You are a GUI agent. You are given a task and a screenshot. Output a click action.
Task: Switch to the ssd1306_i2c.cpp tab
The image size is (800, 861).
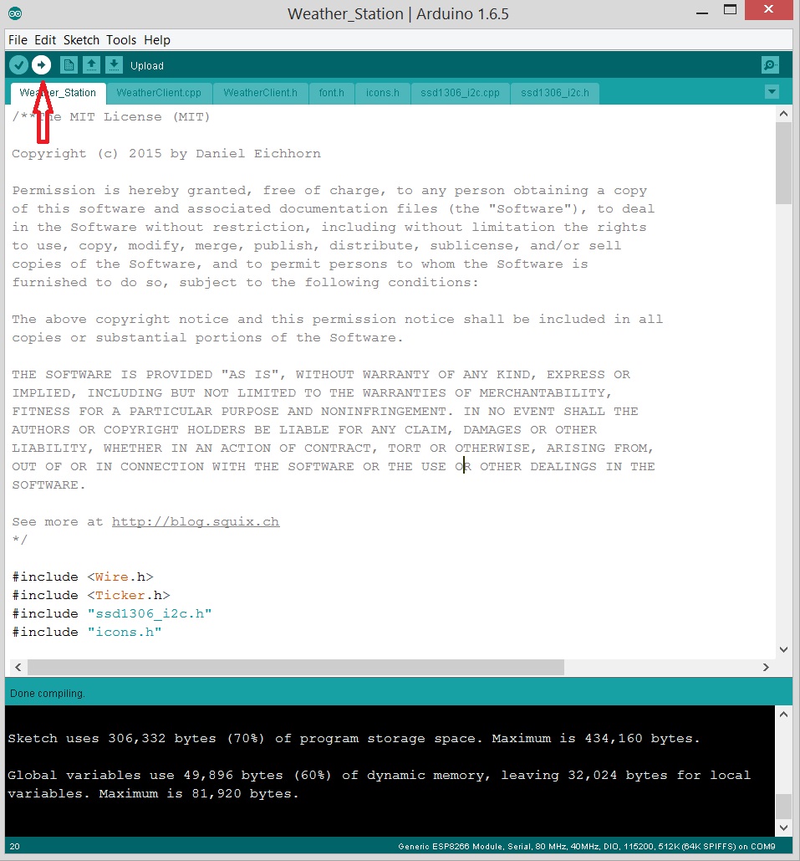(460, 93)
